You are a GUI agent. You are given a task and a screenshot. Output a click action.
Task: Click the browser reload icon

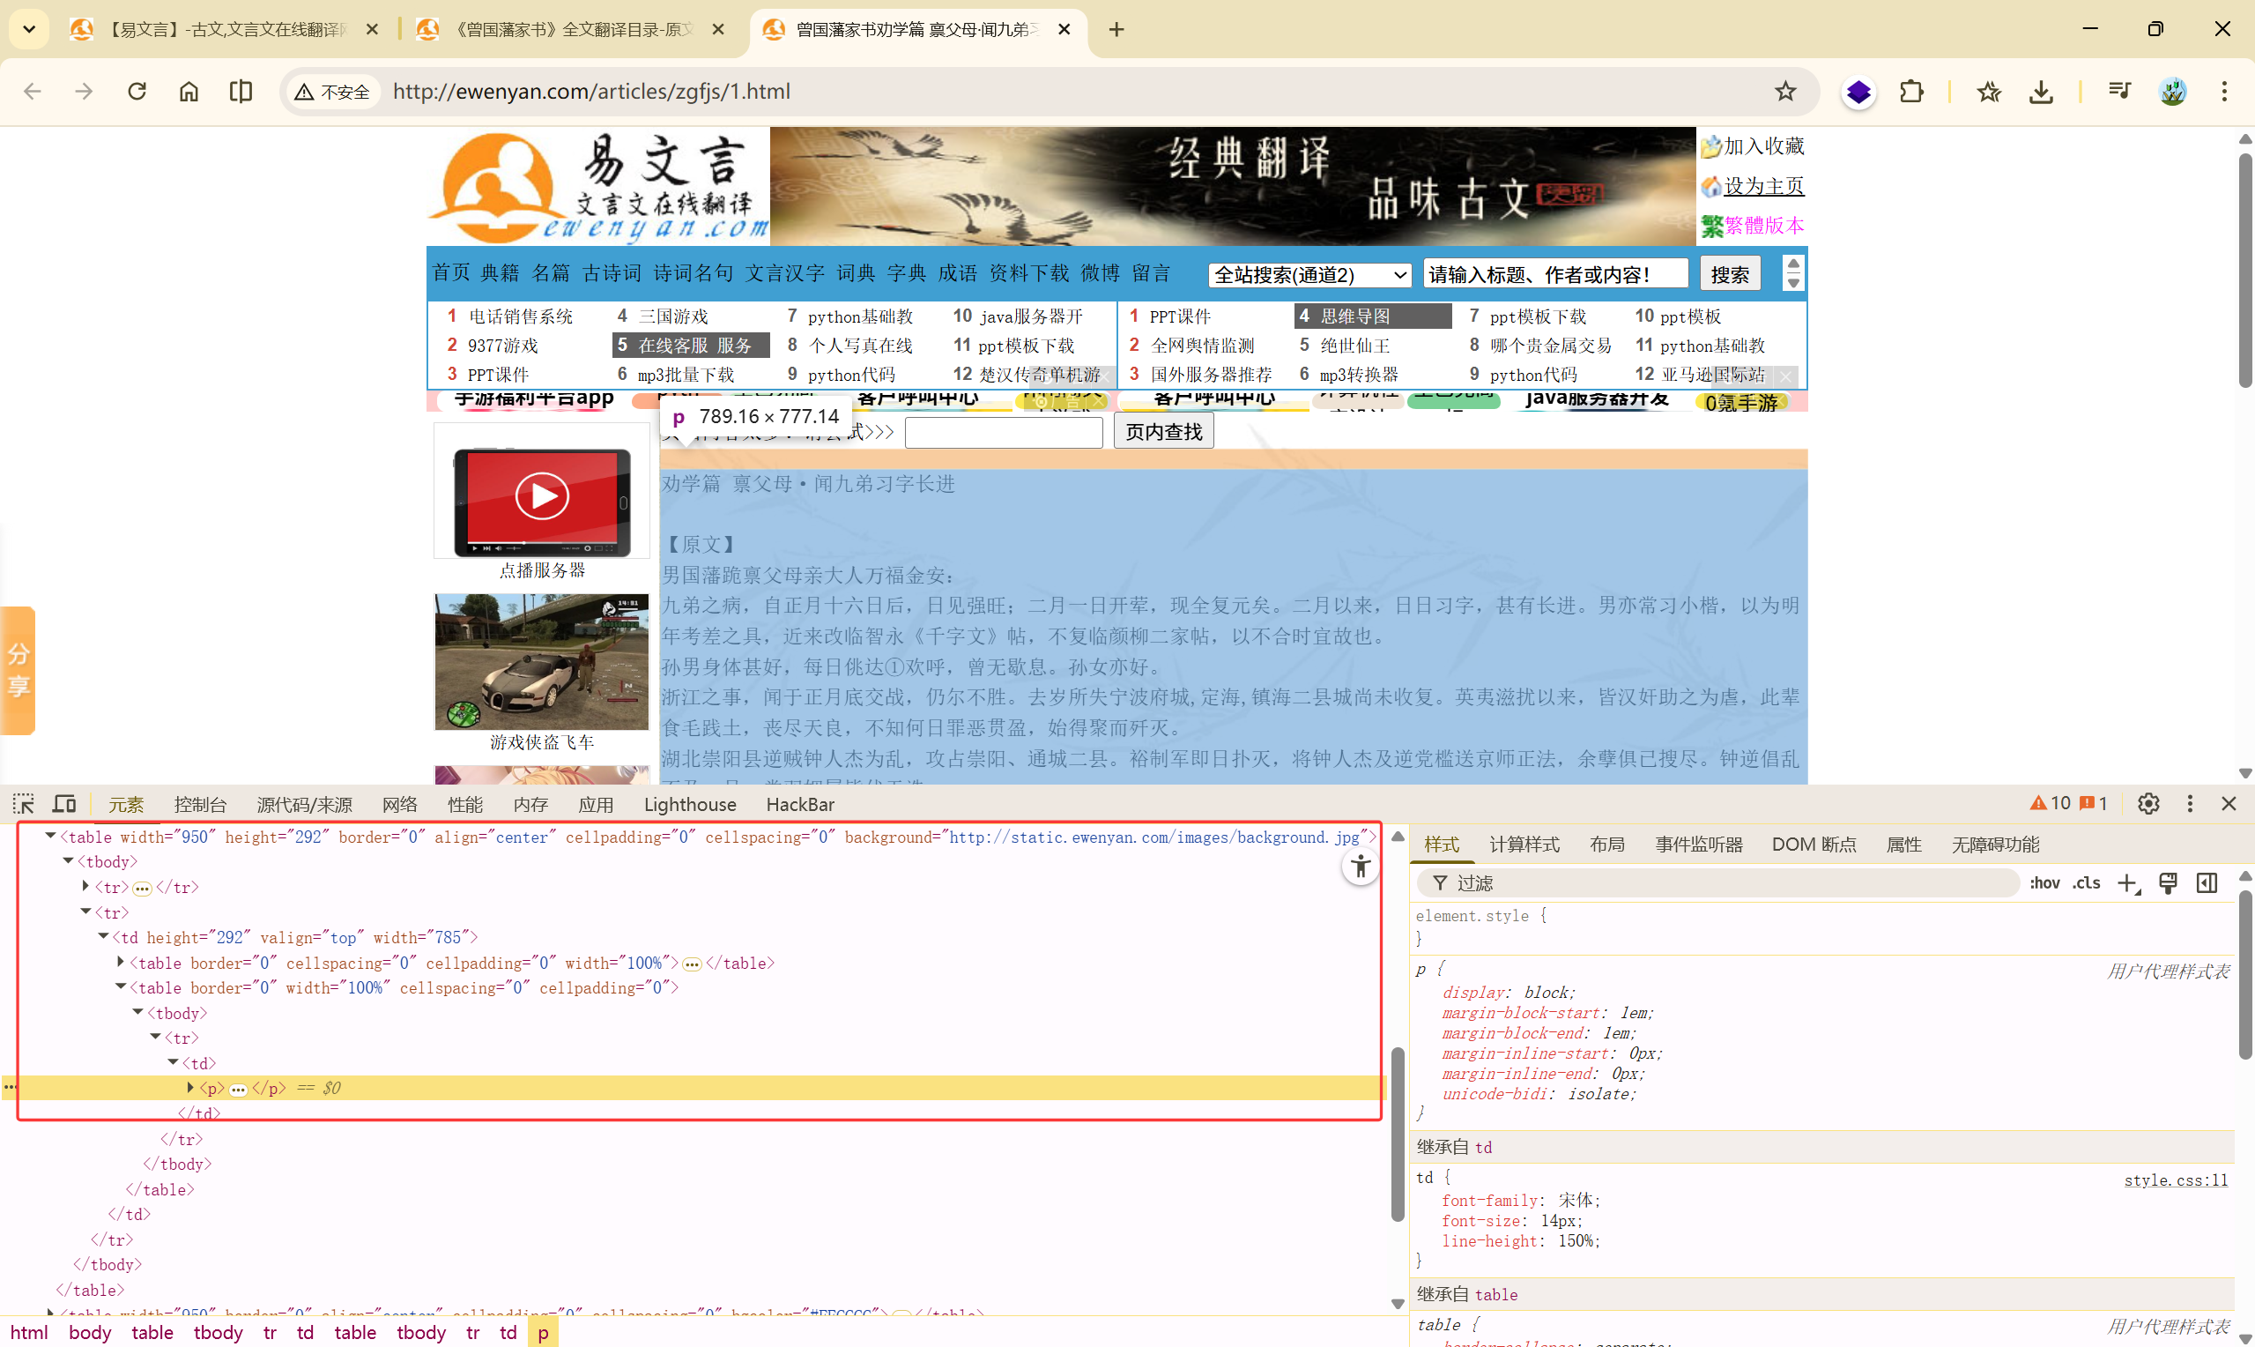coord(137,92)
